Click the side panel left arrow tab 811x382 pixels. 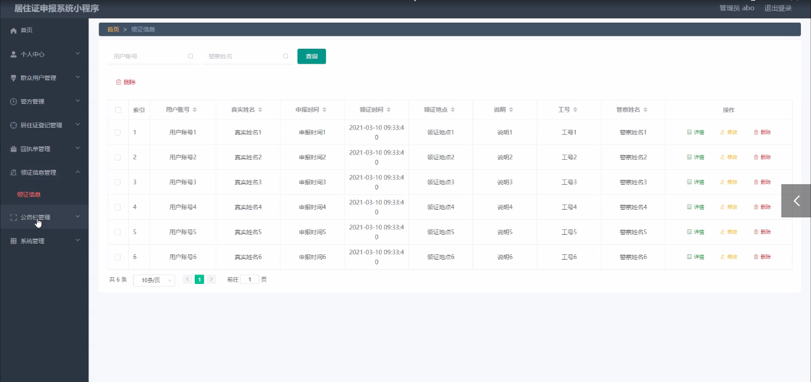(796, 201)
